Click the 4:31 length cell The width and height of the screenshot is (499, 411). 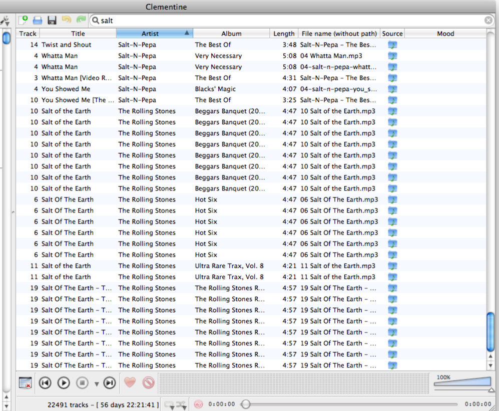tap(289, 78)
